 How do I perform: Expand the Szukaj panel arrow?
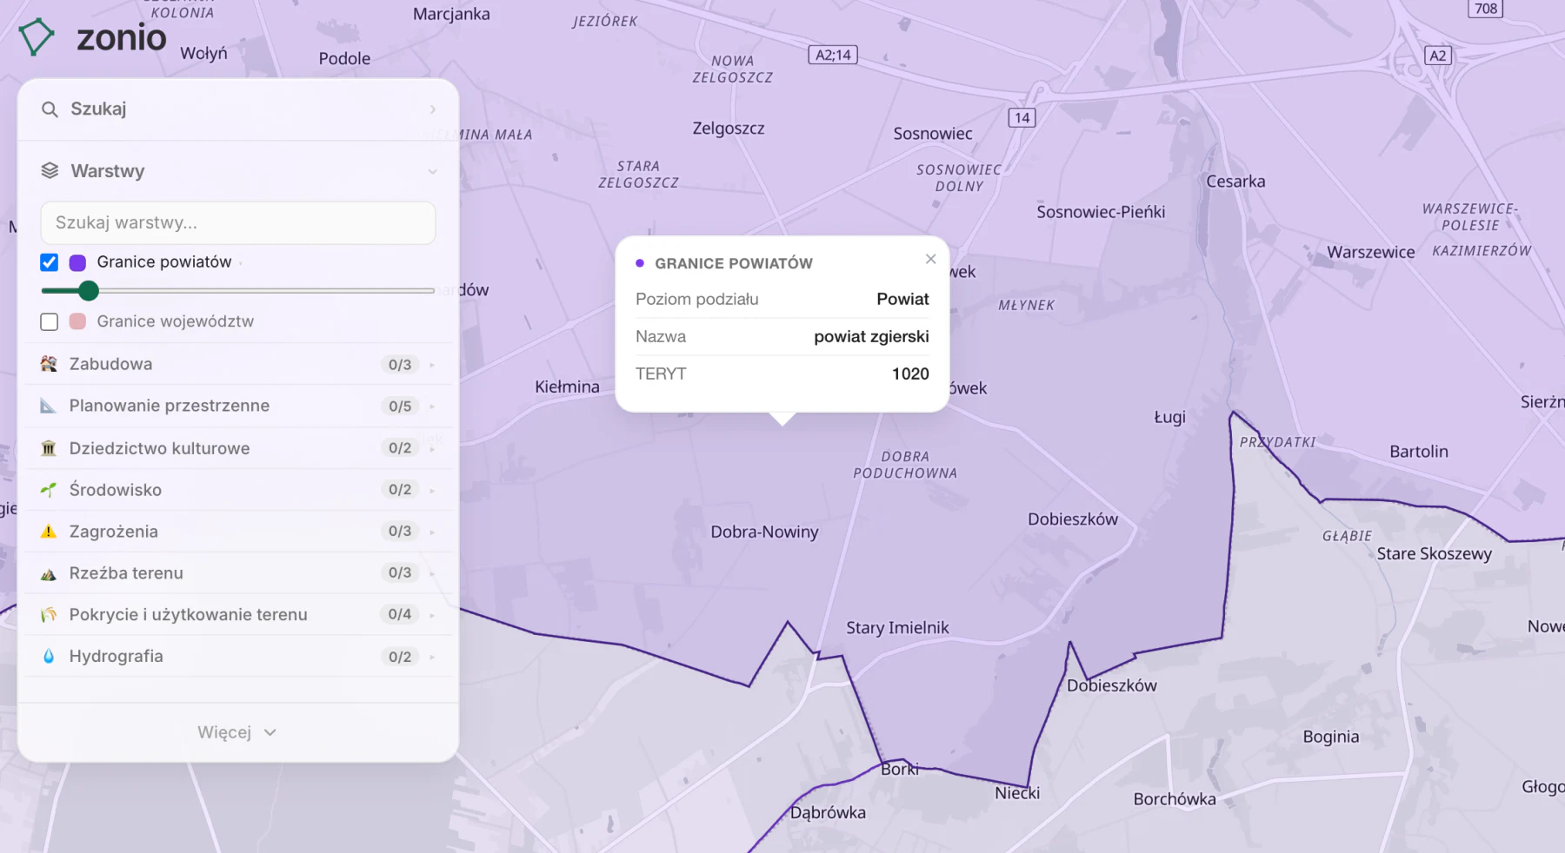click(x=432, y=109)
